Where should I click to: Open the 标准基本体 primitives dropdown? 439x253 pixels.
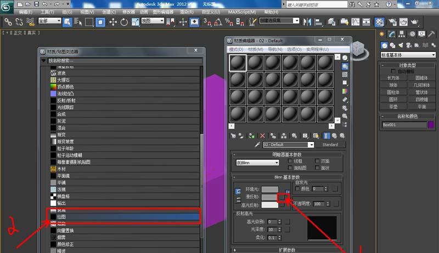pyautogui.click(x=408, y=55)
